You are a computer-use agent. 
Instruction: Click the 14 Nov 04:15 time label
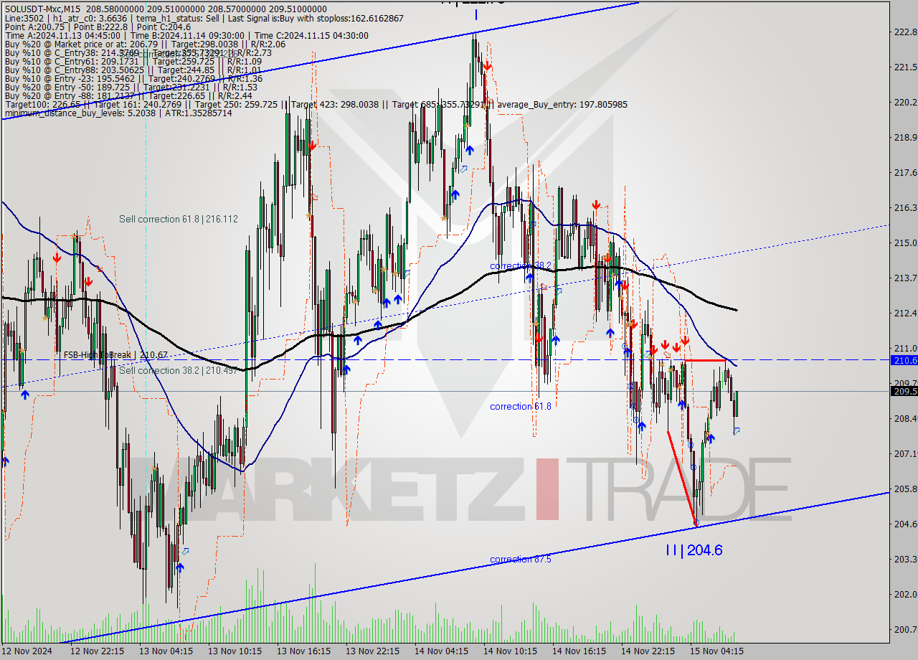pos(441,651)
